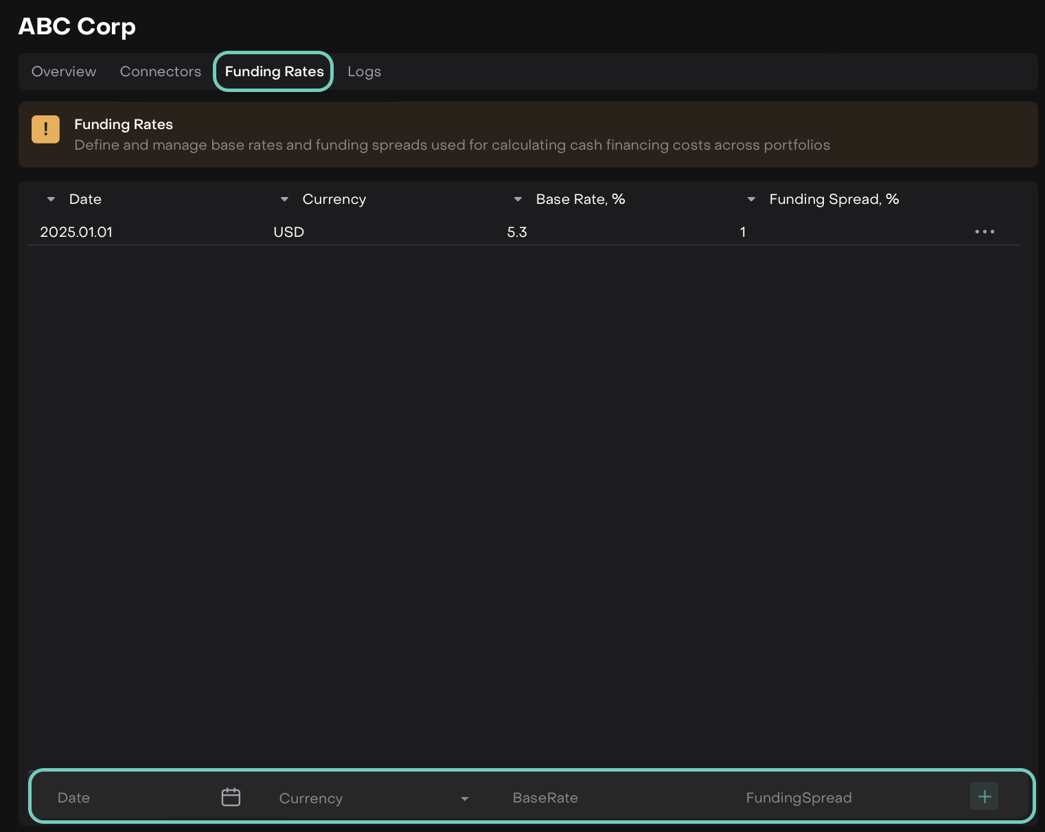Select the Funding Rates tab
The height and width of the screenshot is (832, 1045).
click(274, 71)
